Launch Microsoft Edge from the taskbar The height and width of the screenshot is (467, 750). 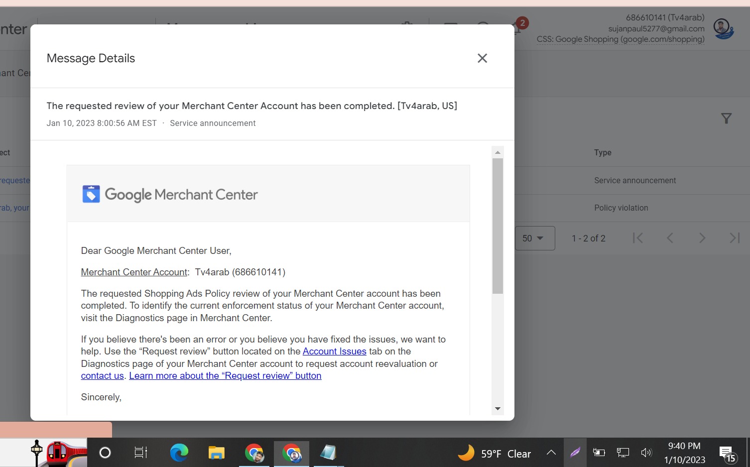[x=179, y=453]
